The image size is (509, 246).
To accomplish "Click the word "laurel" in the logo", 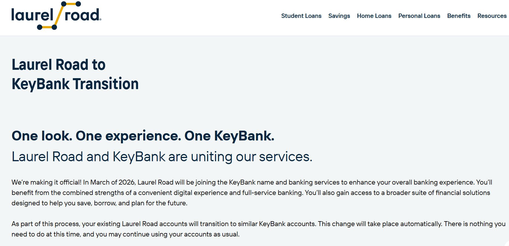I will tap(32, 15).
